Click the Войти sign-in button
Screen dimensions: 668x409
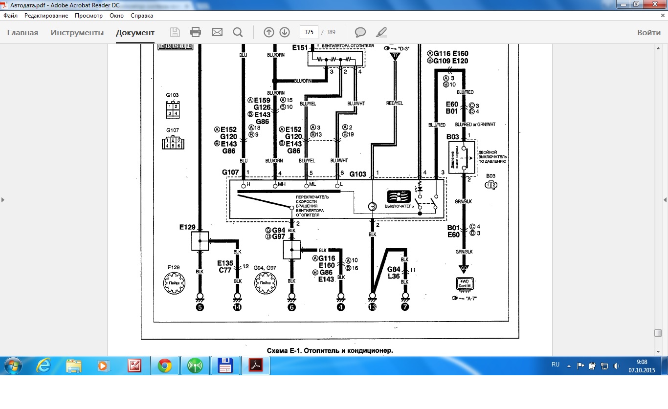[x=648, y=33]
